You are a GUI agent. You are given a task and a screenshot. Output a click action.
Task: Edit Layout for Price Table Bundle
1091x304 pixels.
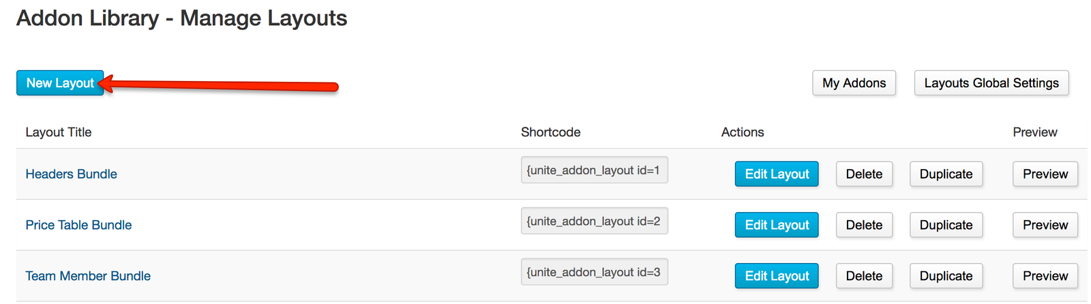[777, 225]
